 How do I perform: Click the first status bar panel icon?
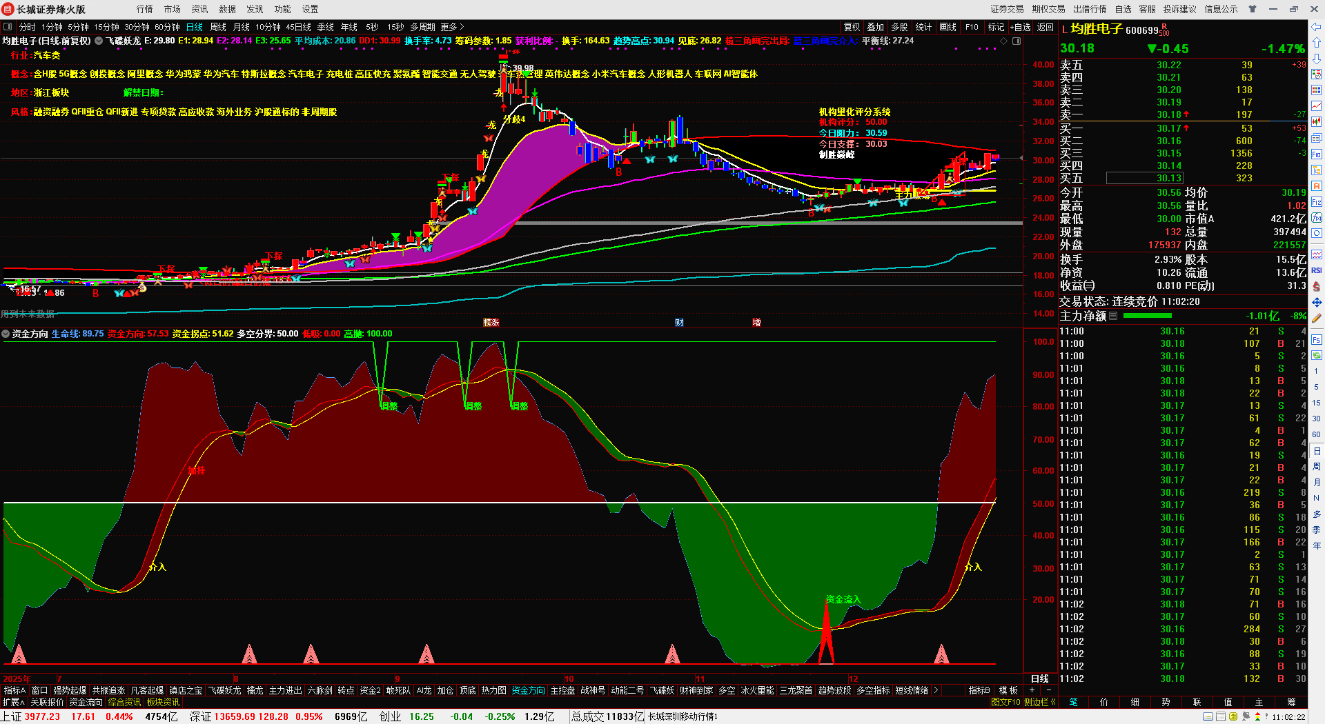click(1208, 717)
